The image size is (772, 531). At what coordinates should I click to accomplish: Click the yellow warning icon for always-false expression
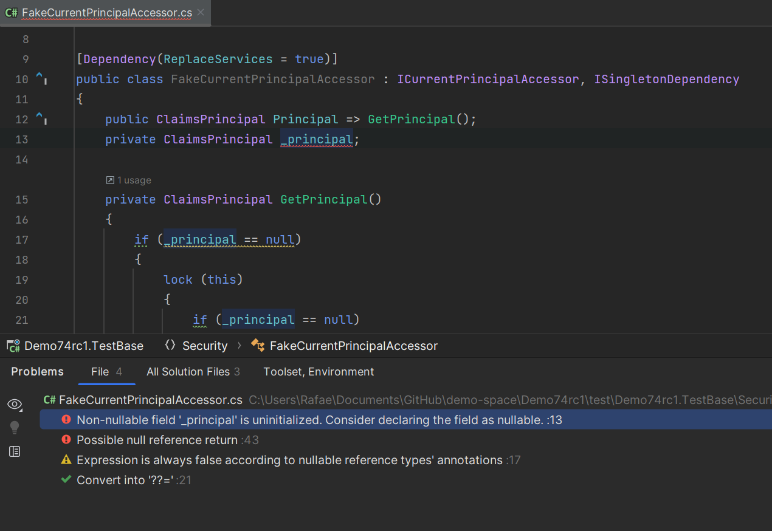(x=66, y=460)
